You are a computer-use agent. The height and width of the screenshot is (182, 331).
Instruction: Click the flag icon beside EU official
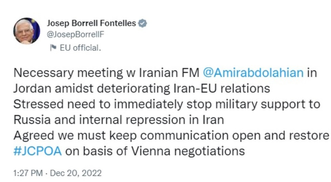[53, 48]
